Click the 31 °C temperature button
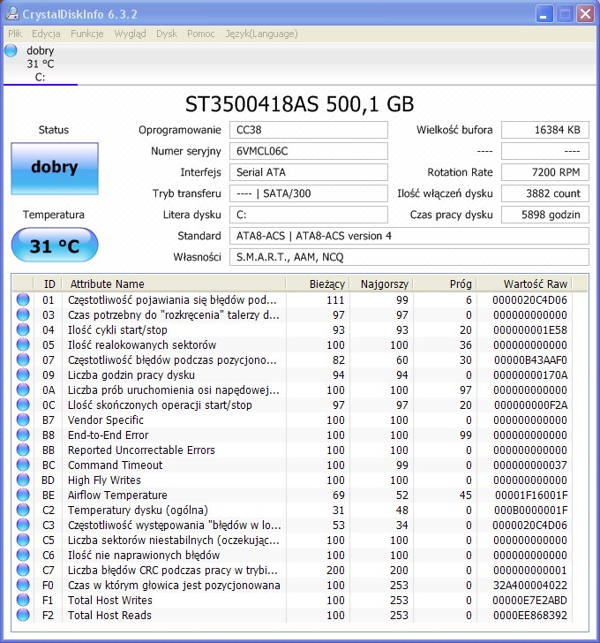The image size is (600, 643). tap(55, 246)
